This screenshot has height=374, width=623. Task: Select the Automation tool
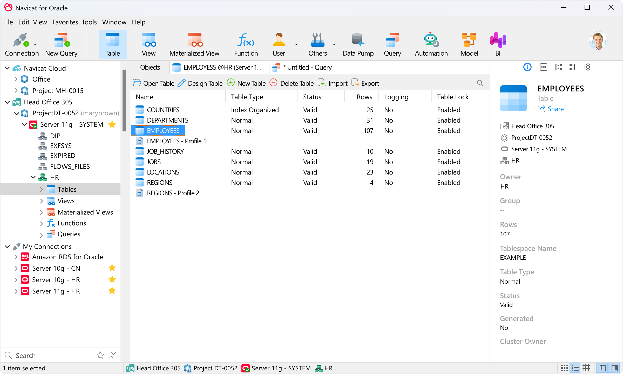click(431, 44)
